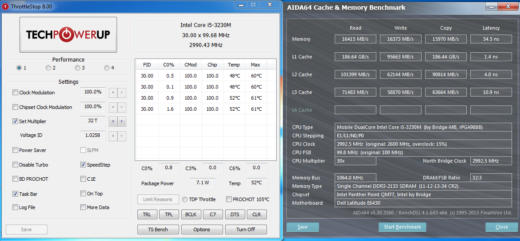The height and width of the screenshot is (241, 520).
Task: Uncheck Set Multiplier
Action: click(15, 121)
